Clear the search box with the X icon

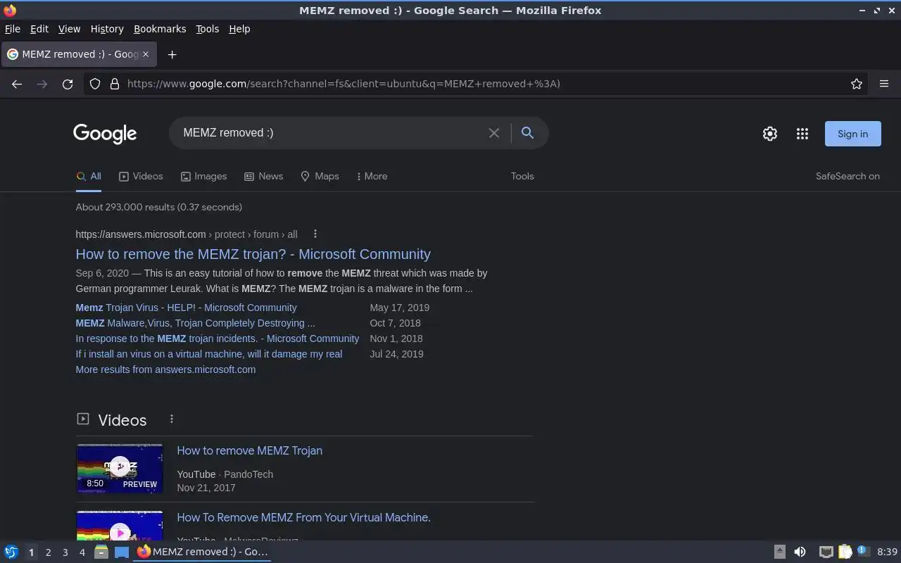coord(494,133)
